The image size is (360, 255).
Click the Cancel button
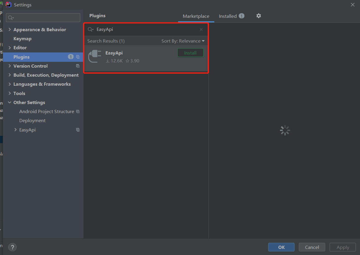[x=312, y=247]
